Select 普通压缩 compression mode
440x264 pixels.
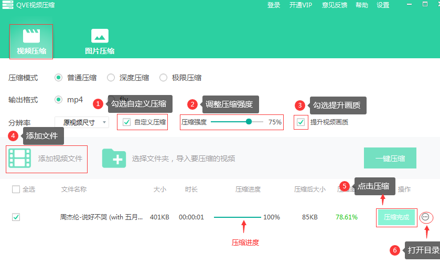tap(59, 78)
